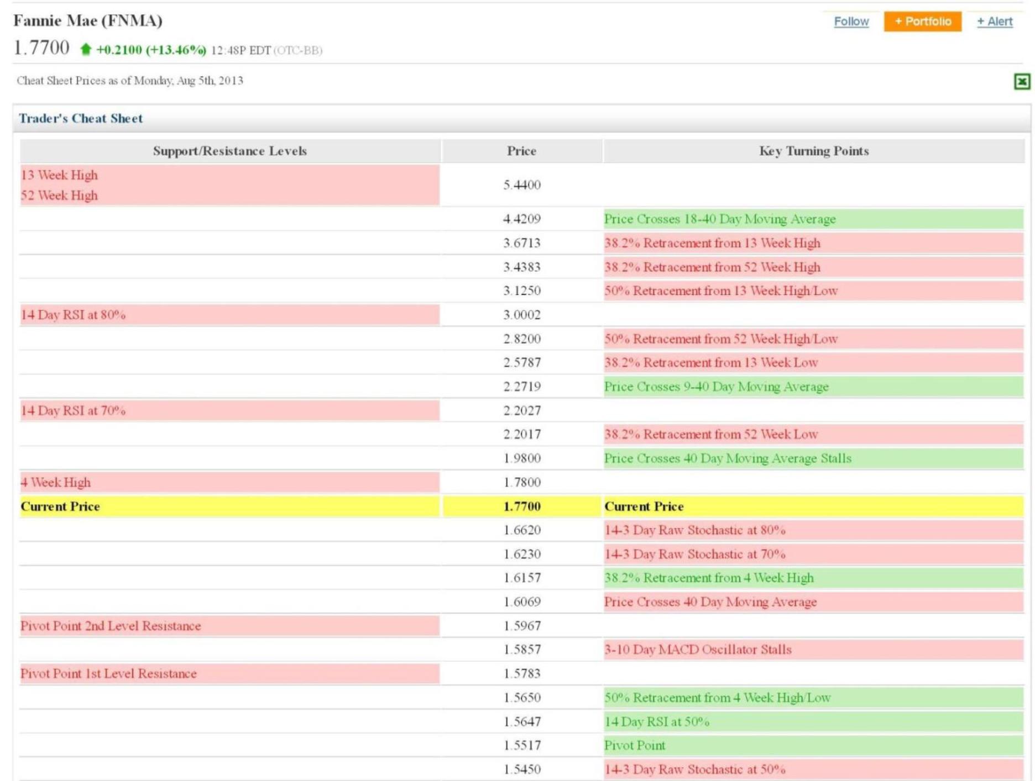The image size is (1035, 781).
Task: Click the Price column header
Action: [521, 151]
